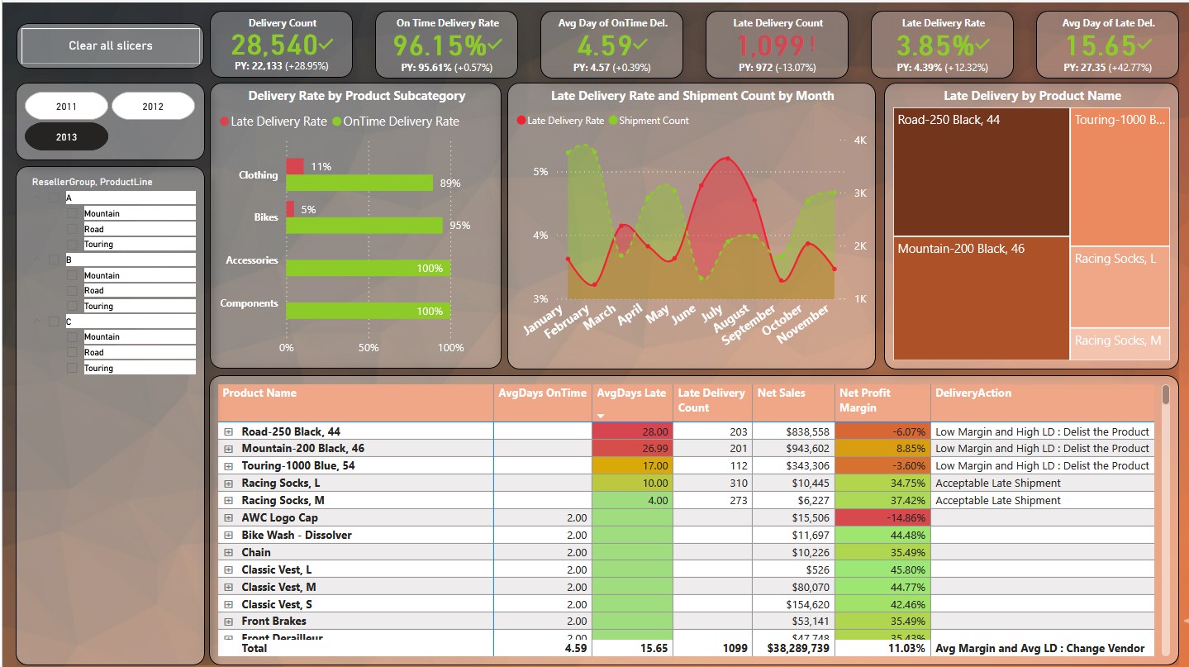Click the expand icon beside Road-250 Black, 44
Image resolution: width=1189 pixels, height=667 pixels.
tap(229, 431)
